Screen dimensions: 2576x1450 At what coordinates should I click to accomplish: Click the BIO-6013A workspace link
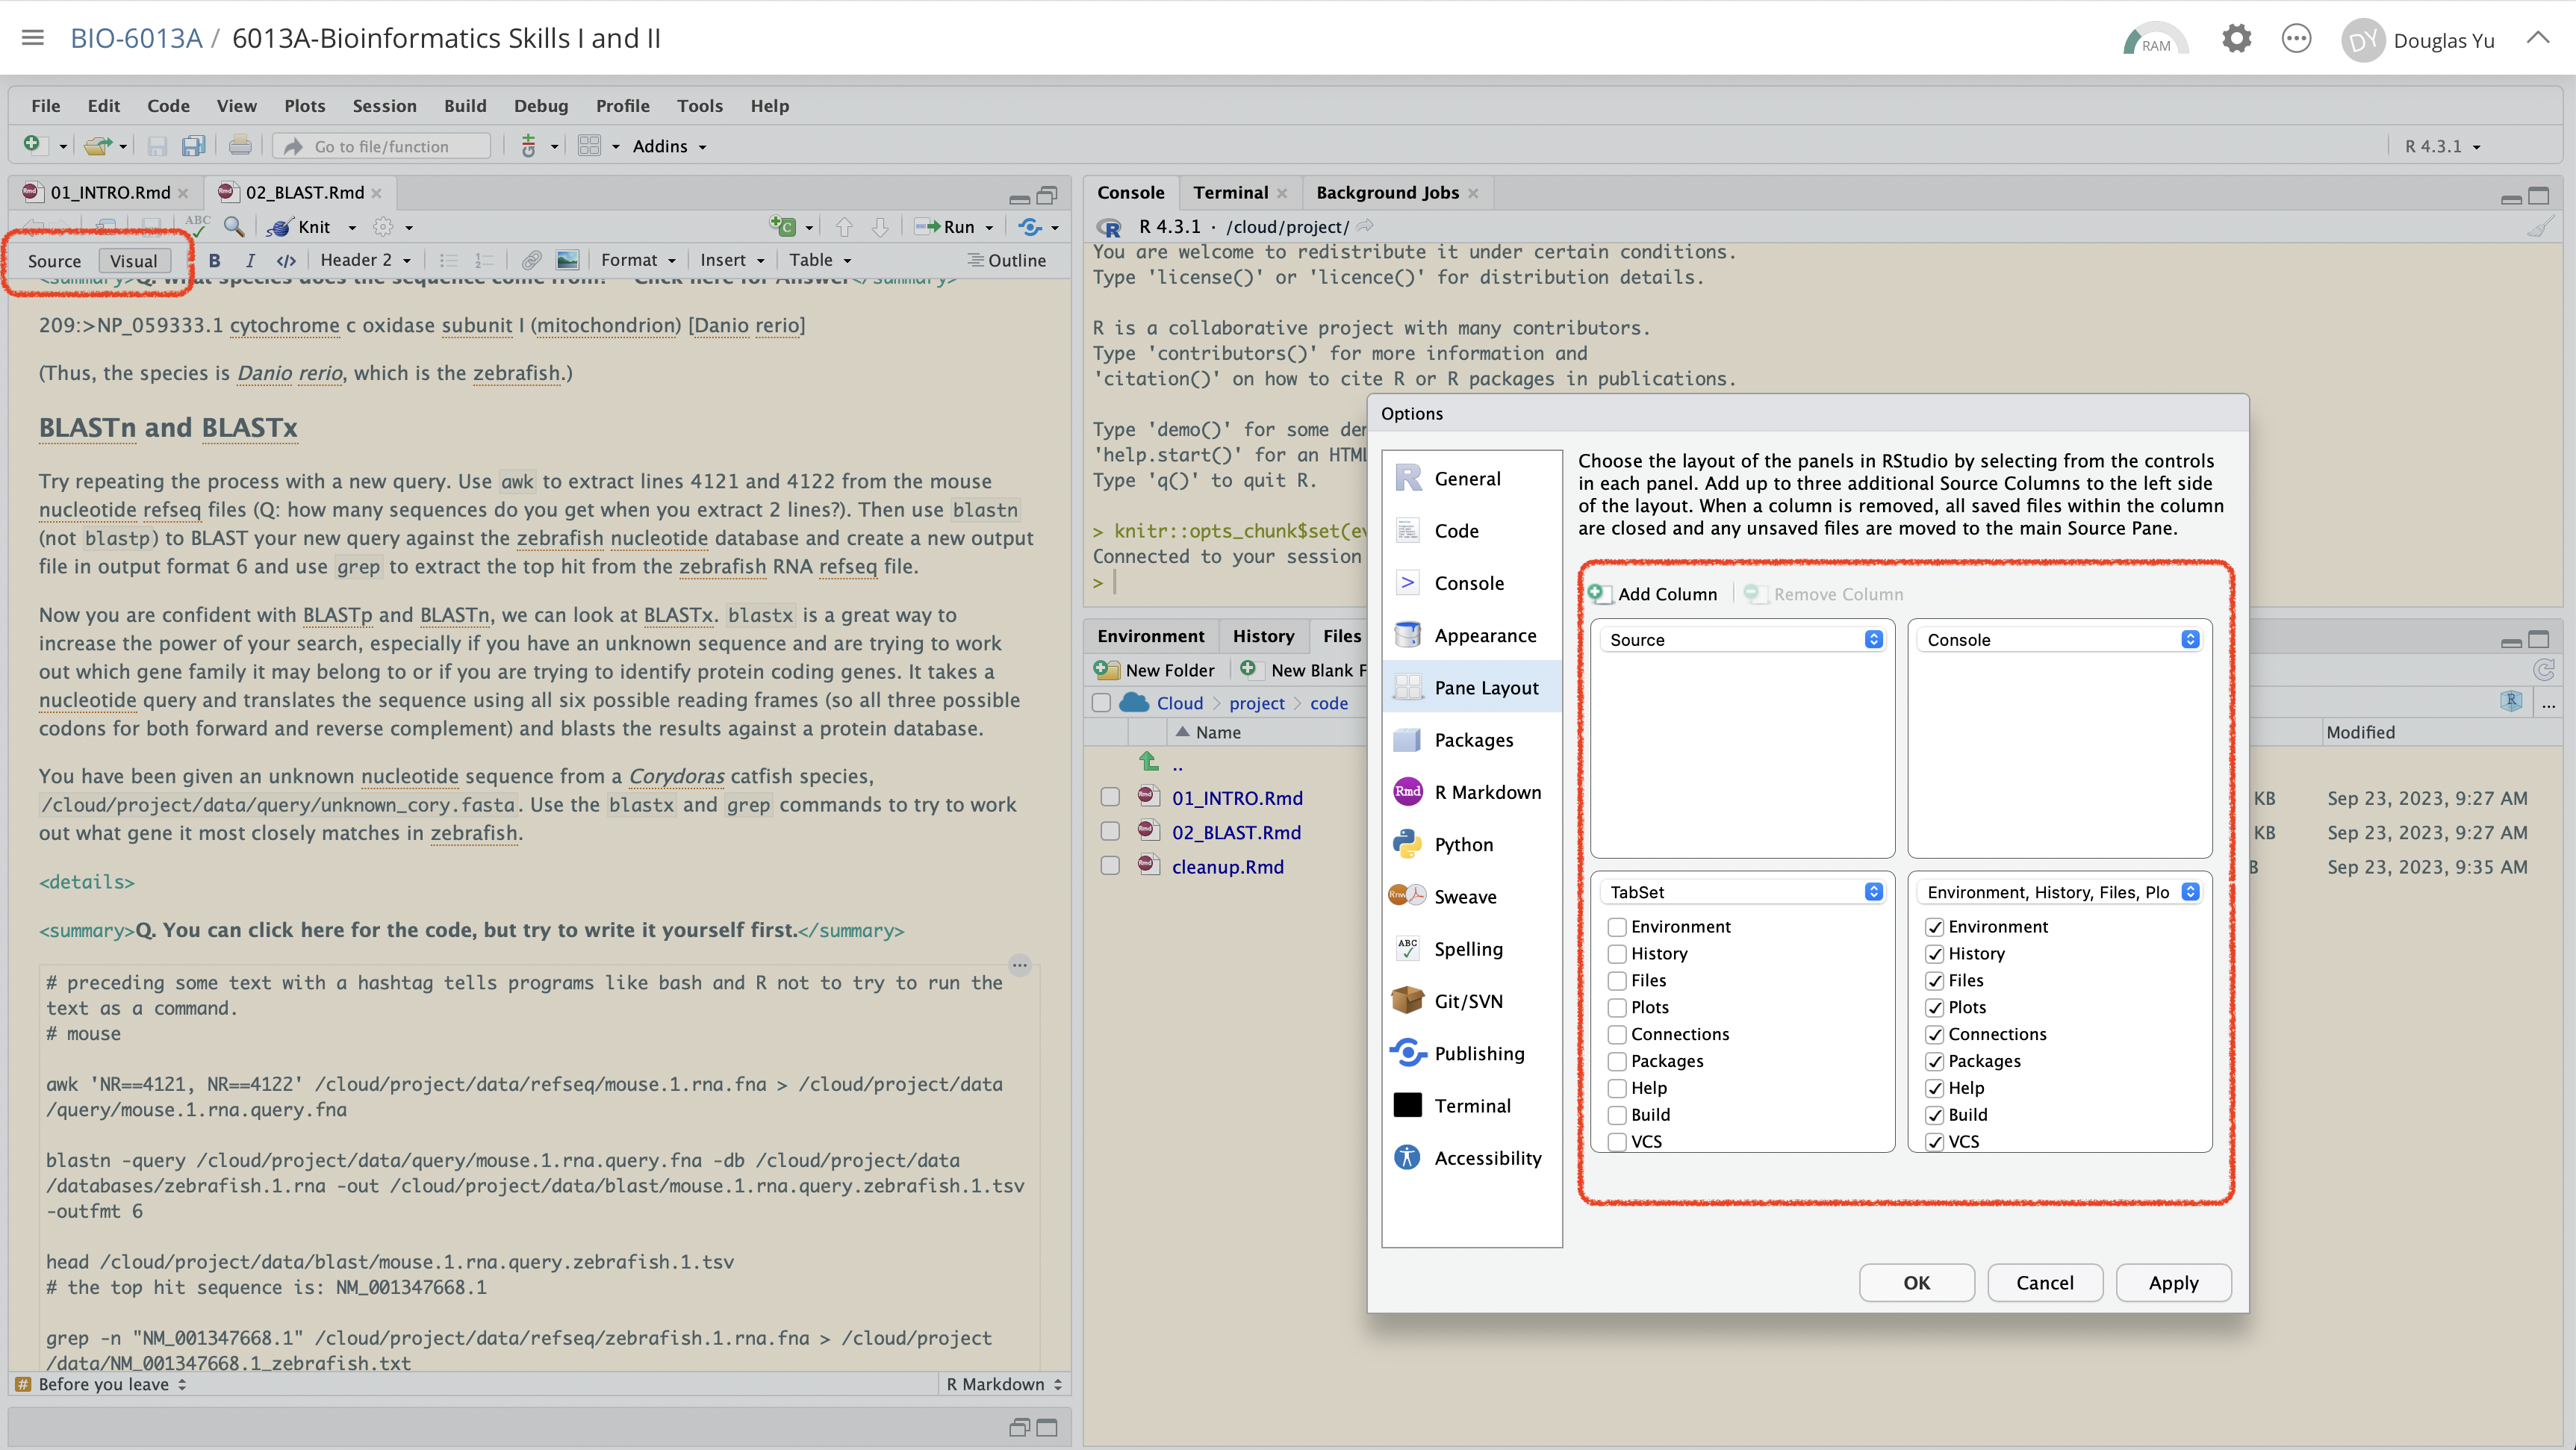coord(136,38)
